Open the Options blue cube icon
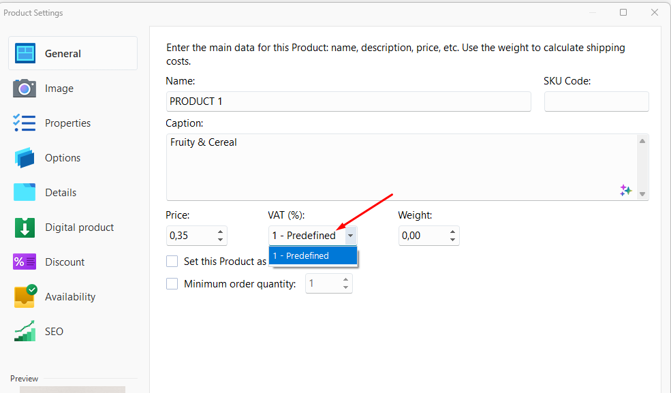Viewport: 671px width, 393px height. (25, 158)
